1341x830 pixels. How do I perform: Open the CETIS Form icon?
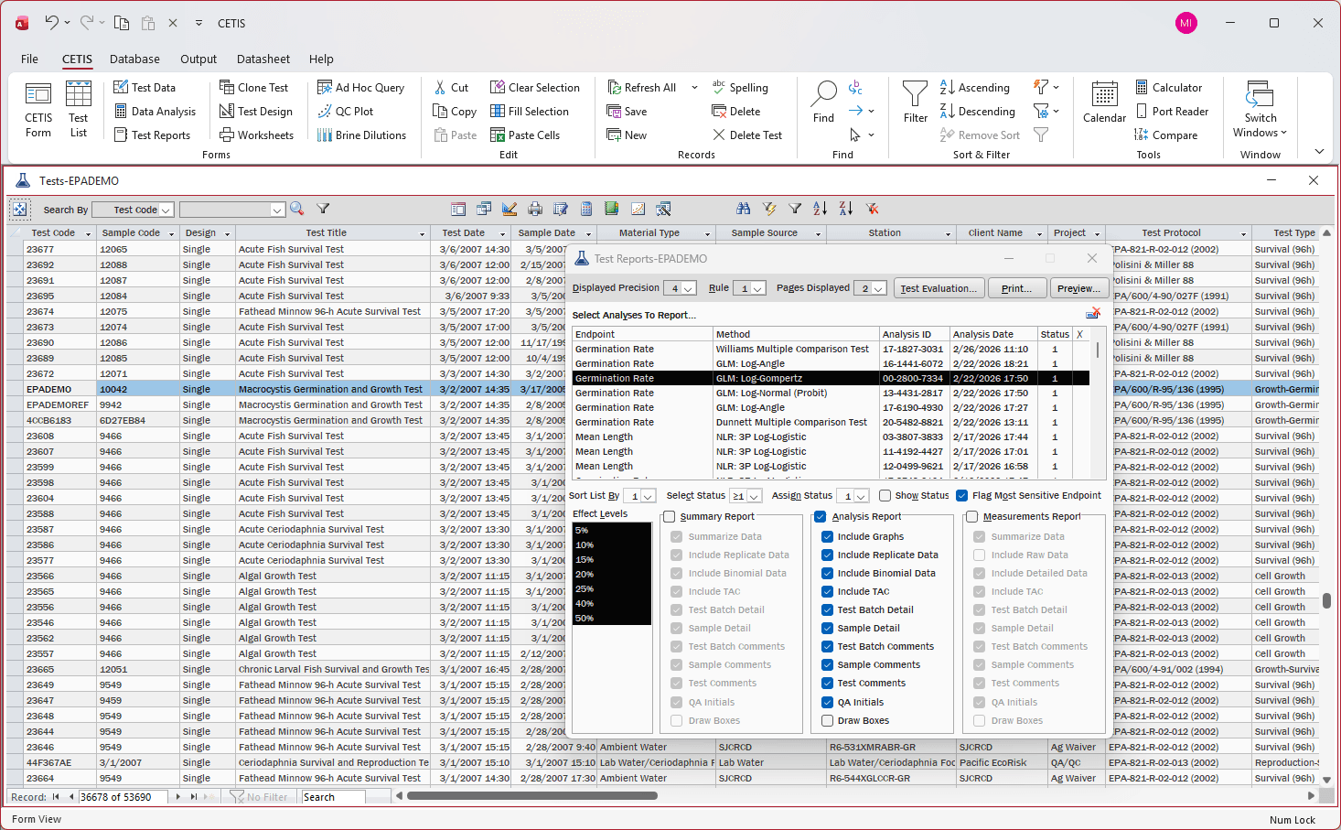point(38,95)
